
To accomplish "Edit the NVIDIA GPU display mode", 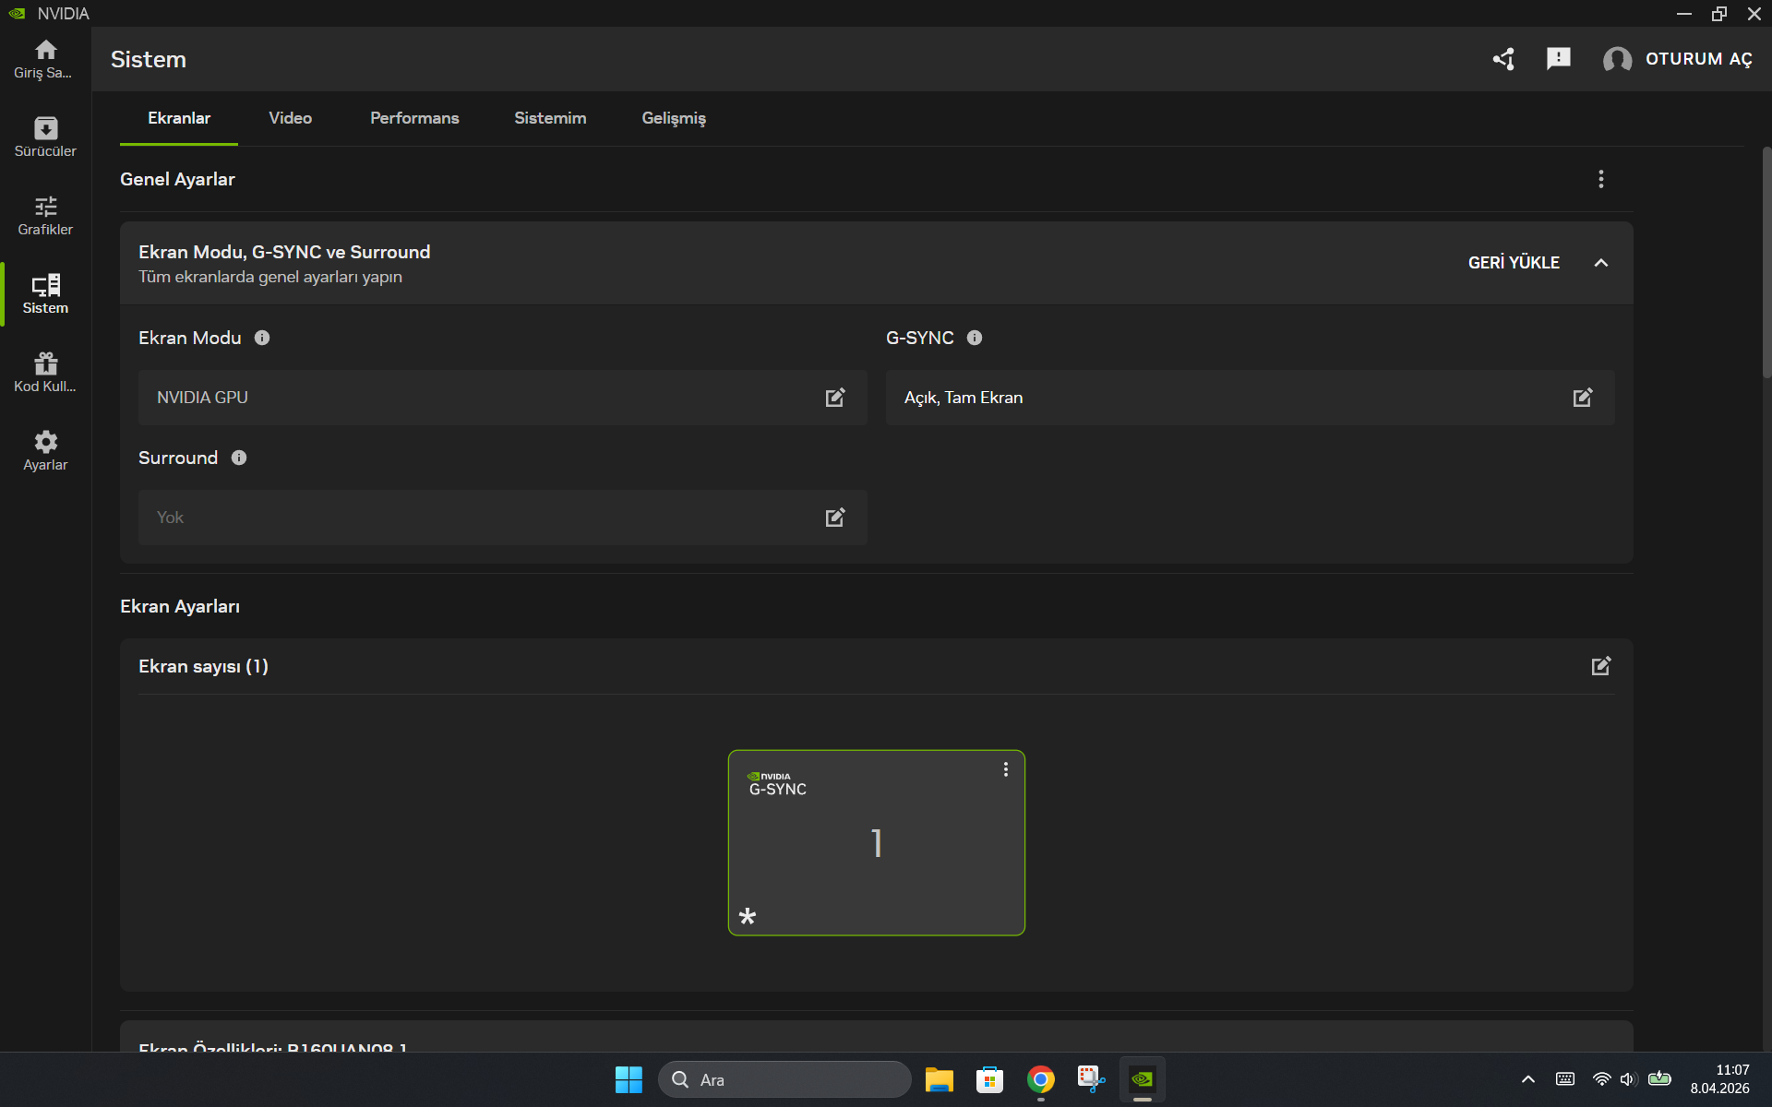I will (x=835, y=398).
